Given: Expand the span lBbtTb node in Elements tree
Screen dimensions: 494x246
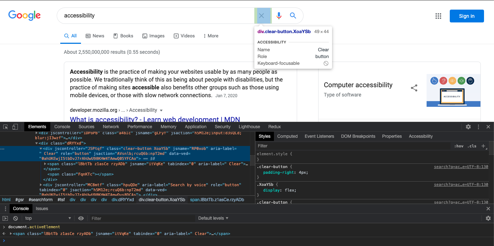Looking at the screenshot, I should point(45,164).
